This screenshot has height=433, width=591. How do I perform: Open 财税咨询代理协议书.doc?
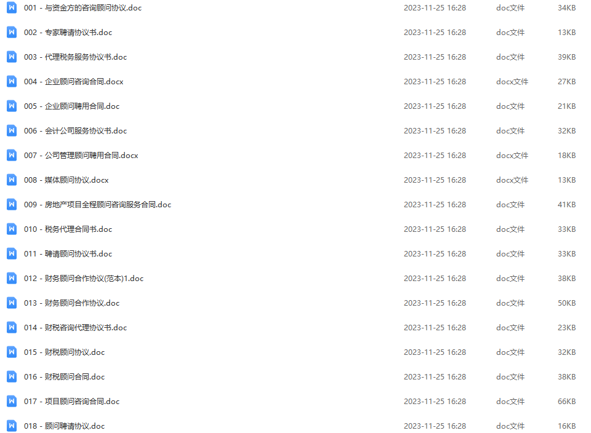(75, 328)
